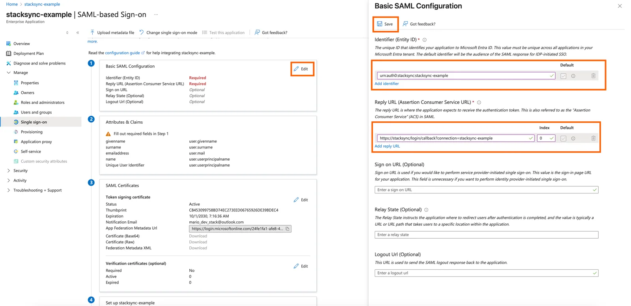The width and height of the screenshot is (631, 306).
Task: Select Single sign-on in the sidebar
Action: point(41,122)
